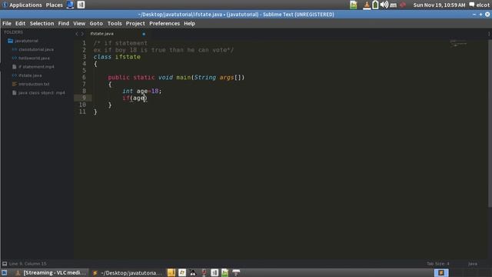Viewport: 492px width, 277px height.
Task: Click the unsaved-changes dot on ifstate.java tab
Action: pos(144,34)
